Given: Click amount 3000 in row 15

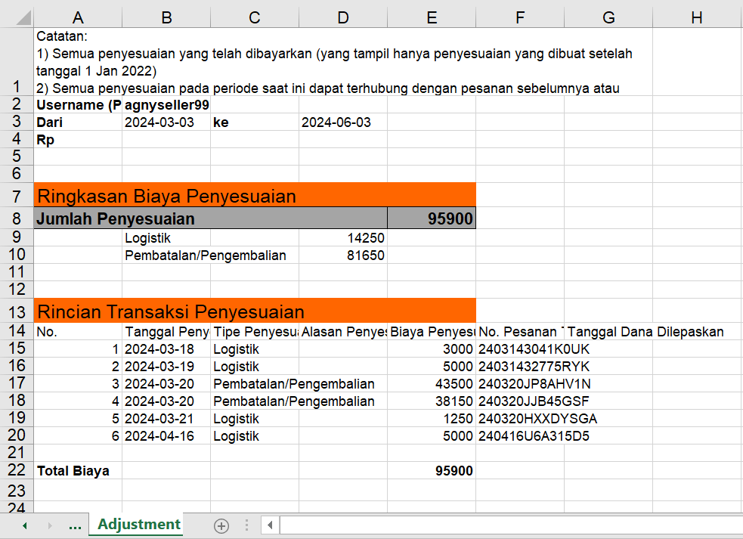Looking at the screenshot, I should pyautogui.click(x=432, y=349).
